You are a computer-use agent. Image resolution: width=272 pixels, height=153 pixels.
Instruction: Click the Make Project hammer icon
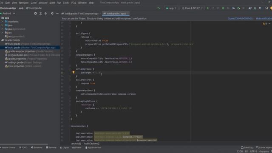click(x=159, y=8)
